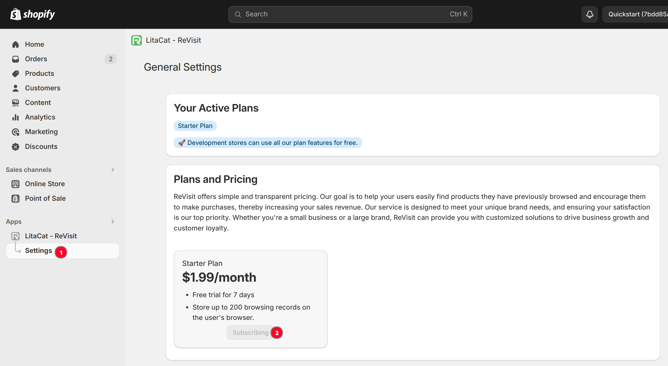
Task: Open the Content section
Action: pos(38,103)
